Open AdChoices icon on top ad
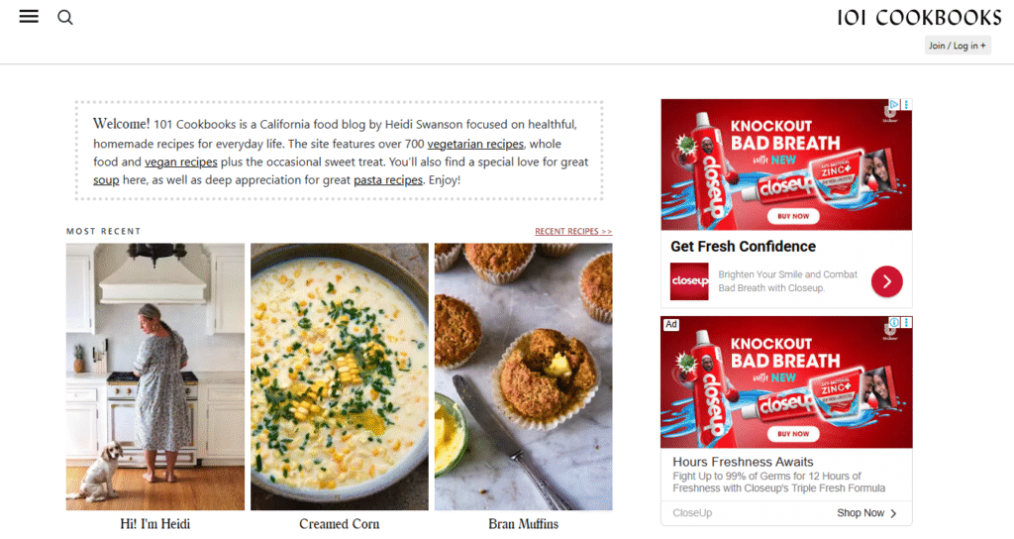 pyautogui.click(x=894, y=104)
